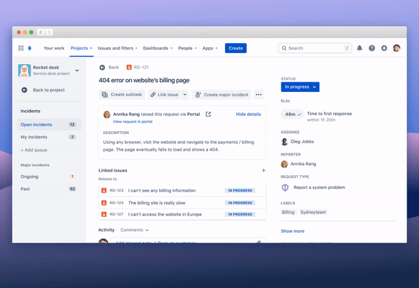Viewport: 419px width, 288px height.
Task: Click the Jira Service lightning logo
Action: click(29, 48)
